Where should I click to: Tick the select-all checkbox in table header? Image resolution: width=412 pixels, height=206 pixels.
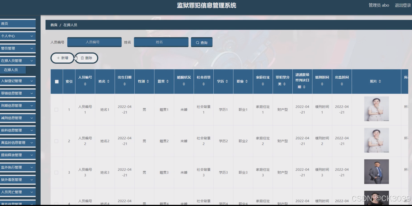(57, 82)
